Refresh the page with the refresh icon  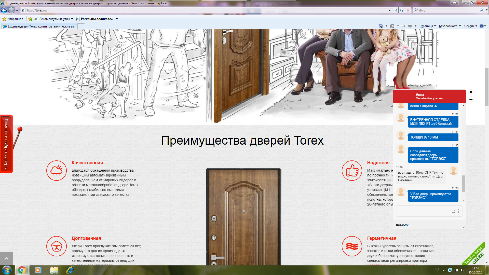click(x=402, y=10)
